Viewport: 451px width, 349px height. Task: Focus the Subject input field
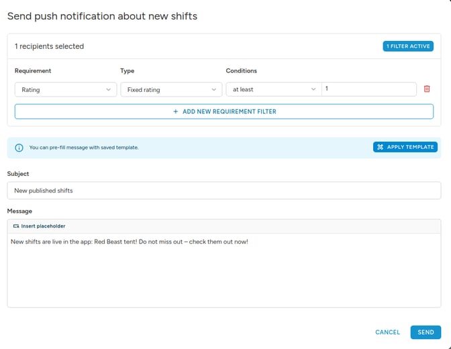tap(223, 191)
